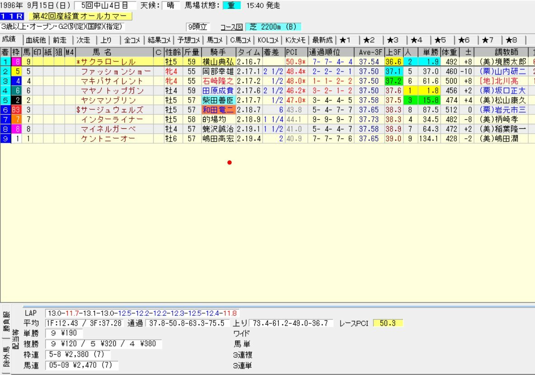Sort by the 馬名 column header
535x375 pixels.
pyautogui.click(x=114, y=52)
